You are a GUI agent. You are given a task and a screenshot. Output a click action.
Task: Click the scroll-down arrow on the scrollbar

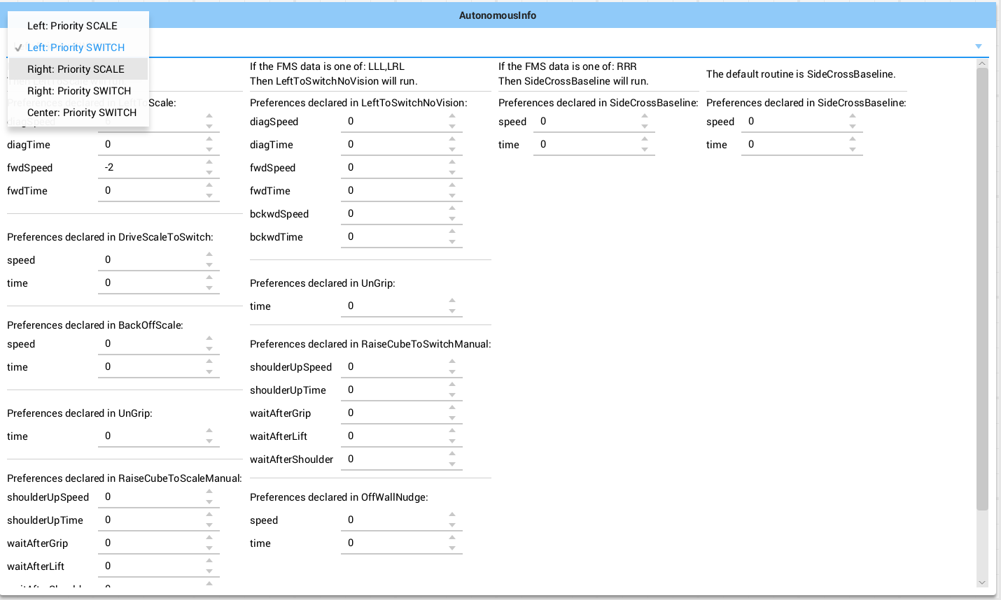982,581
